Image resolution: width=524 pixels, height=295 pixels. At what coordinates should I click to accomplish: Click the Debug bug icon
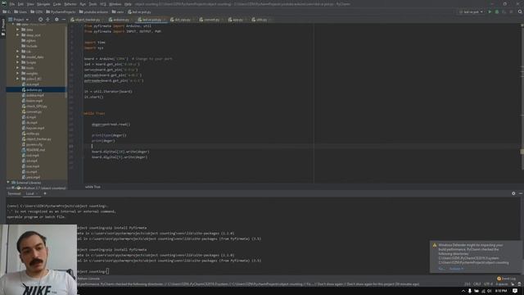tap(497, 11)
